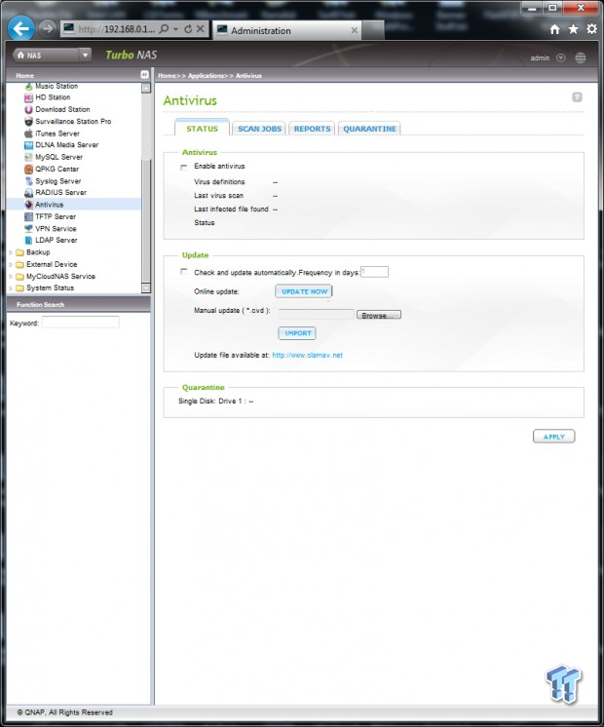Collapse the sidebar with double-arrow icon
This screenshot has width=604, height=727.
click(x=144, y=75)
